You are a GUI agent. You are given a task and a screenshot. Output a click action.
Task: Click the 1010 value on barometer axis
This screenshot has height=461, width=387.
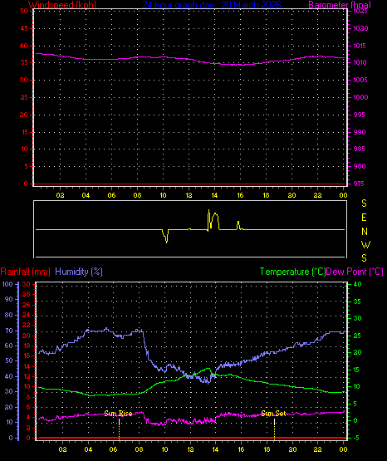(360, 62)
